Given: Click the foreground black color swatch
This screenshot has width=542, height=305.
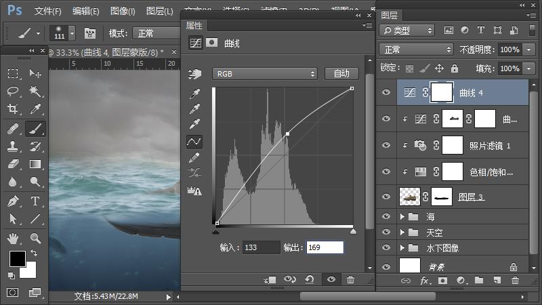Looking at the screenshot, I should (x=16, y=259).
